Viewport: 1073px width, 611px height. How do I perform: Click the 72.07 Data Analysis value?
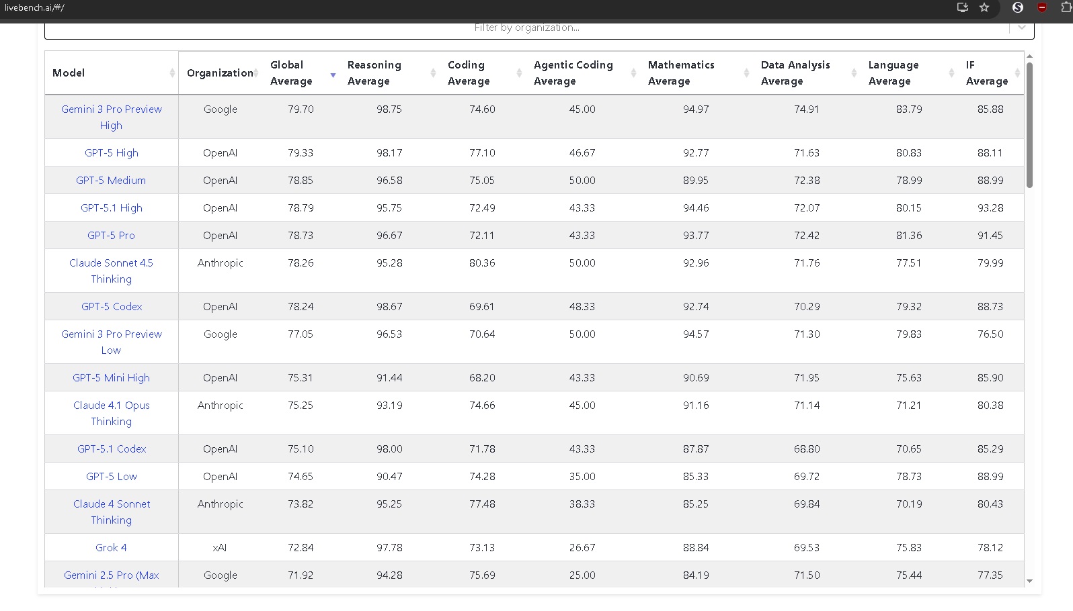pyautogui.click(x=807, y=208)
